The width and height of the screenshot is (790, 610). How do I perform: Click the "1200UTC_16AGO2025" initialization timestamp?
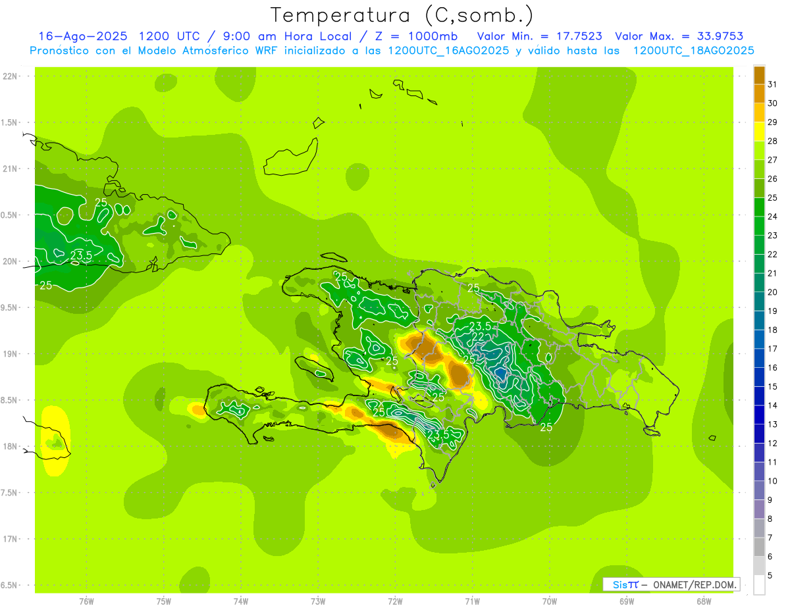[448, 51]
